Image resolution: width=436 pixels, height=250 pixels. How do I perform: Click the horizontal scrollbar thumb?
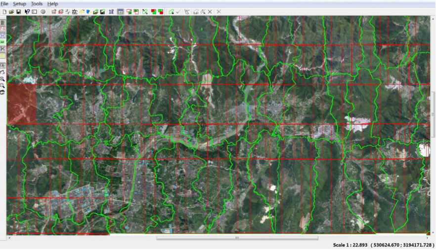[237, 238]
